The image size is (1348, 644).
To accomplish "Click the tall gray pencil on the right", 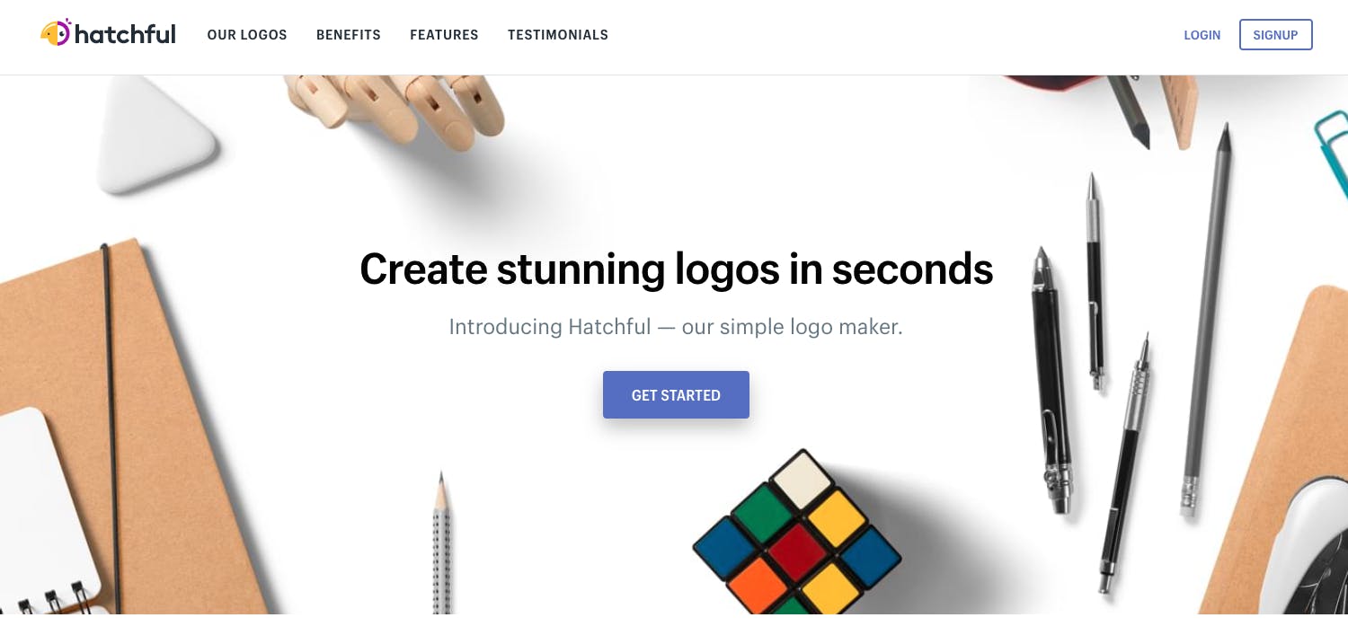I will pyautogui.click(x=1206, y=318).
